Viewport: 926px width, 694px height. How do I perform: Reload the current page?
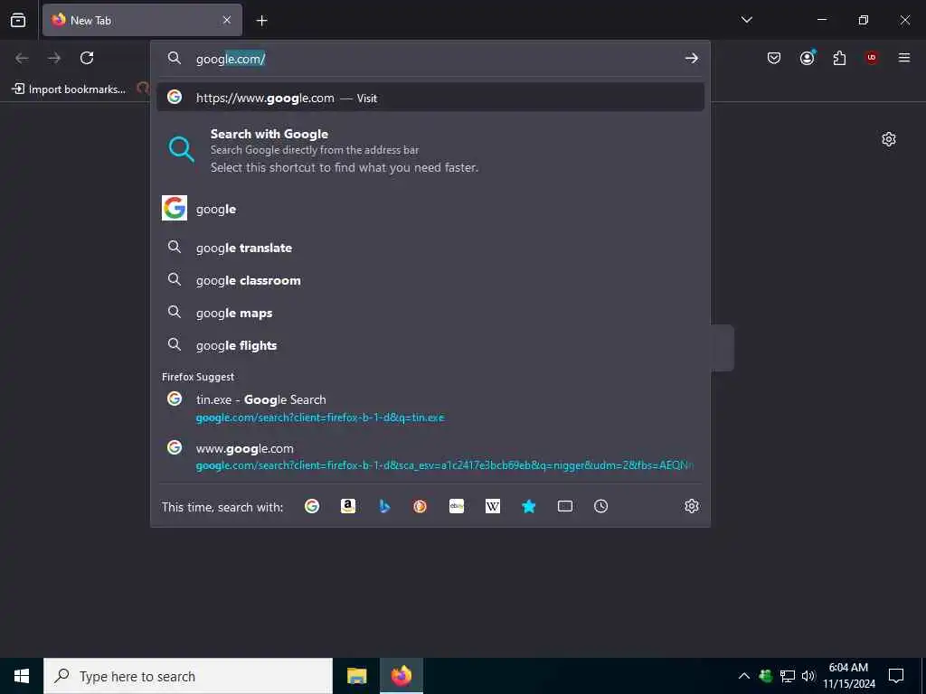click(x=87, y=58)
